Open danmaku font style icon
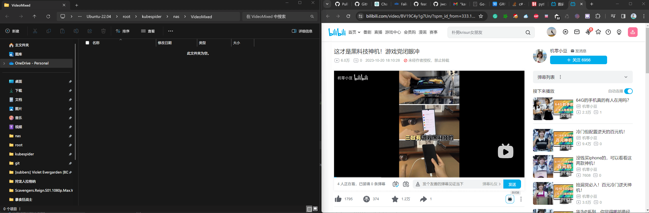Viewport: 649px width, 213px height. [x=418, y=184]
